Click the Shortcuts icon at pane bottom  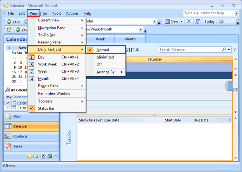point(43,156)
